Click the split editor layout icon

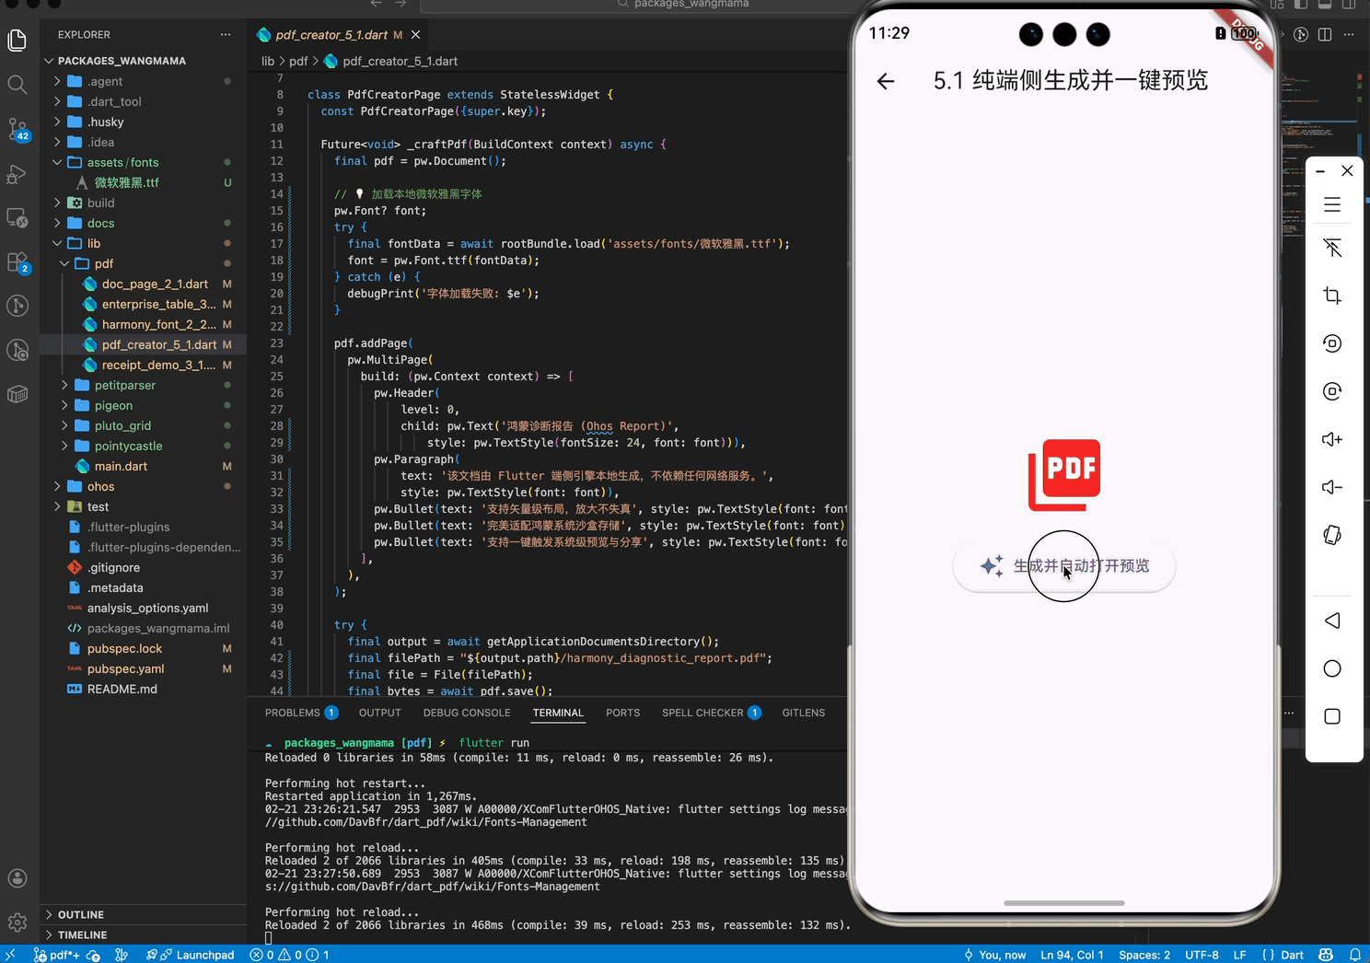[x=1325, y=35]
